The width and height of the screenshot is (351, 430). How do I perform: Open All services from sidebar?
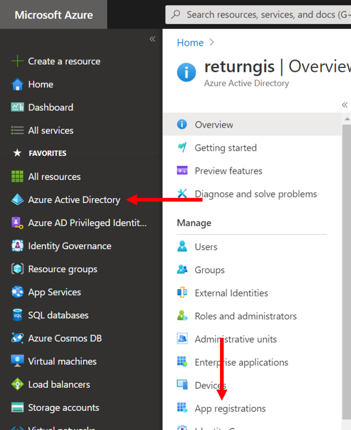click(x=51, y=130)
